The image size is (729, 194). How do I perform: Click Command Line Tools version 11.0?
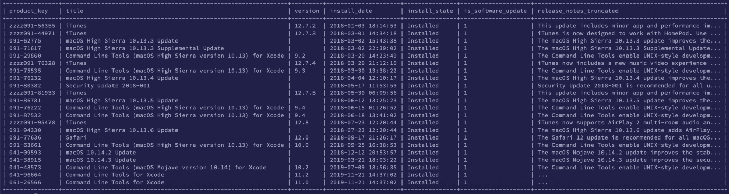(x=301, y=183)
